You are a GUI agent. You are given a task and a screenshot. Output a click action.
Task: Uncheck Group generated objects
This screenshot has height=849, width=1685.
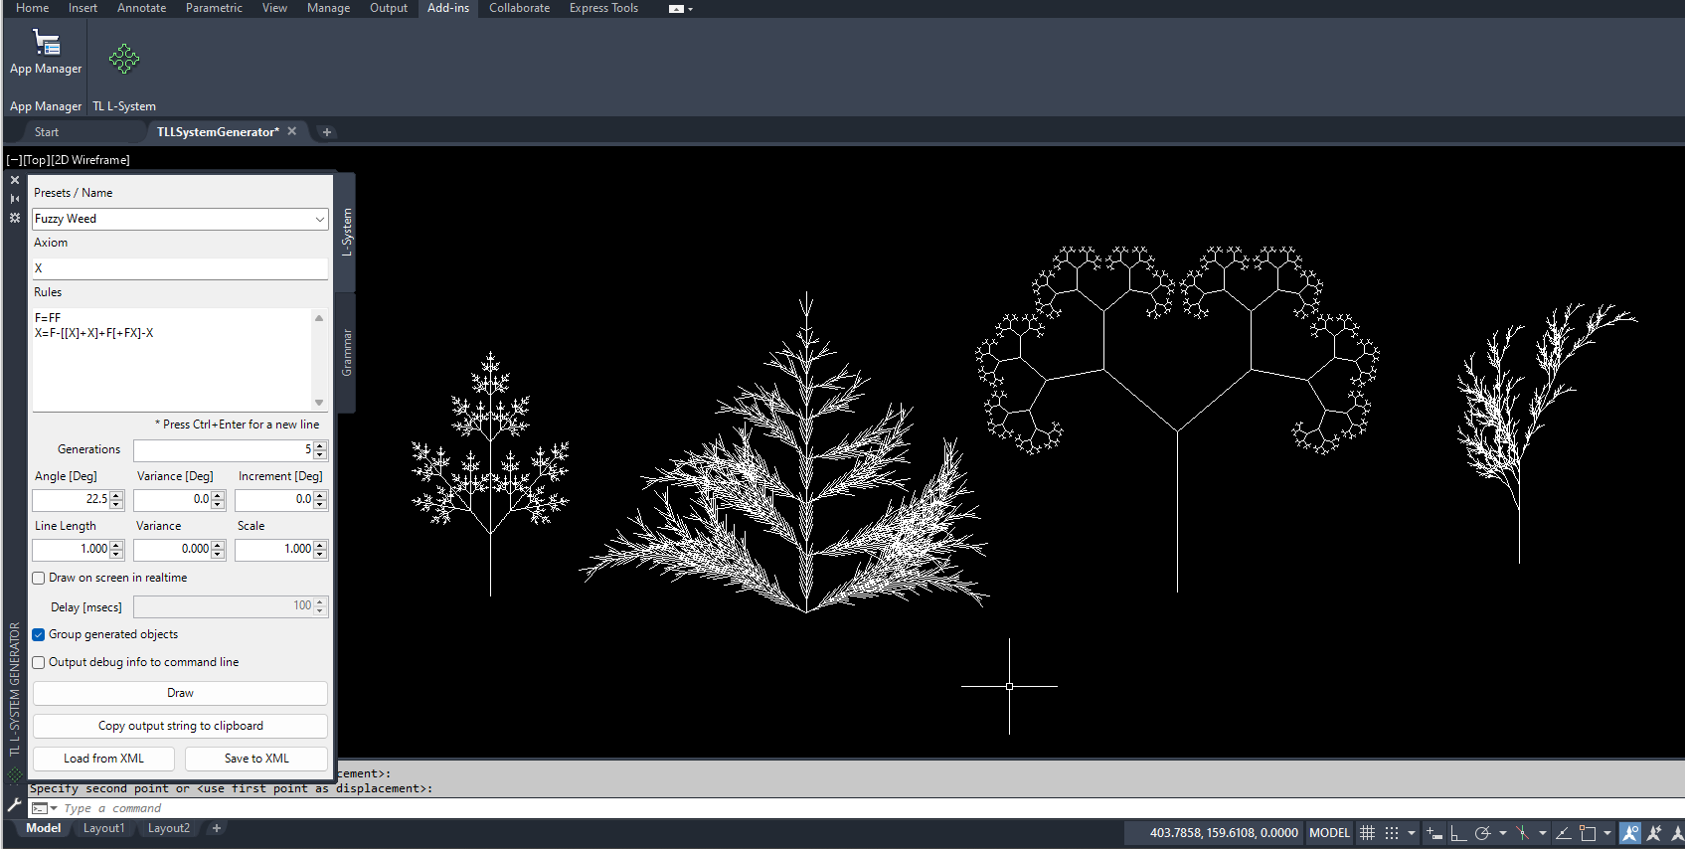click(x=39, y=634)
